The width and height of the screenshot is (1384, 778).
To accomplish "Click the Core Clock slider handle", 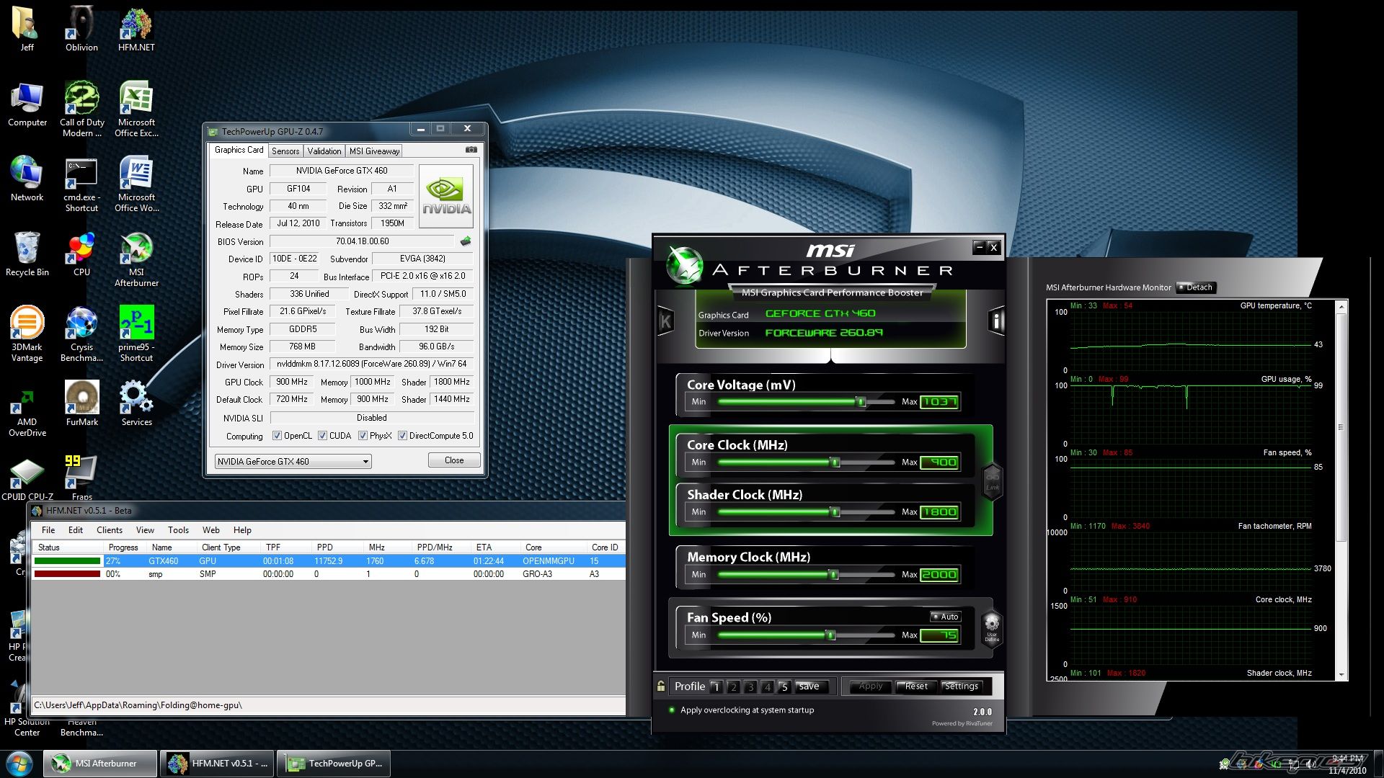I will pyautogui.click(x=835, y=462).
